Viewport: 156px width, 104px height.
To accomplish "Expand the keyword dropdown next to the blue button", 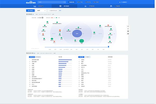I will [x=41, y=11].
